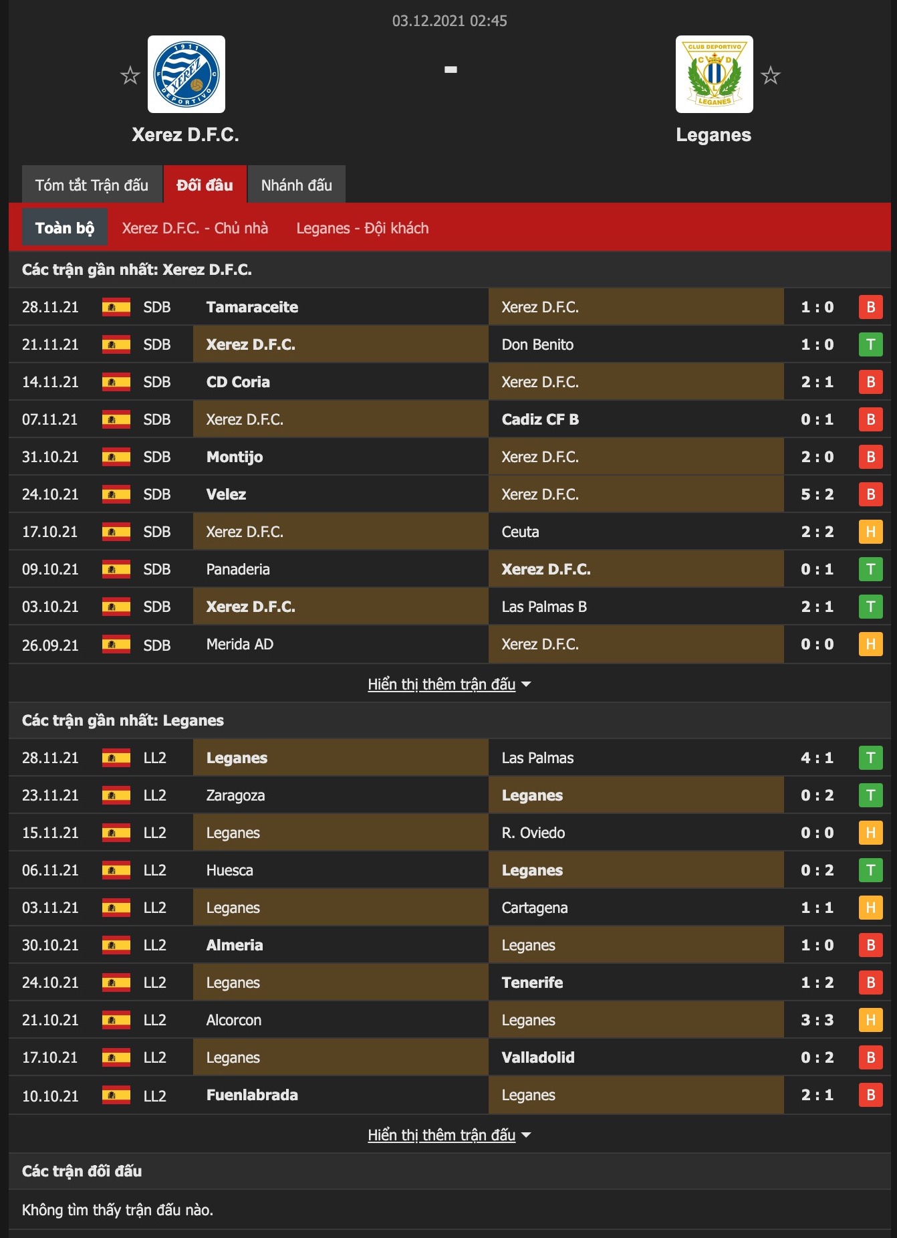Click the 03.12.2021 02:45 match time
The width and height of the screenshot is (897, 1238).
(x=449, y=21)
